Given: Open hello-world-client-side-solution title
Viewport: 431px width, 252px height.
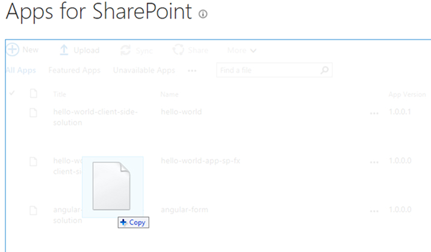Looking at the screenshot, I should click(x=95, y=117).
